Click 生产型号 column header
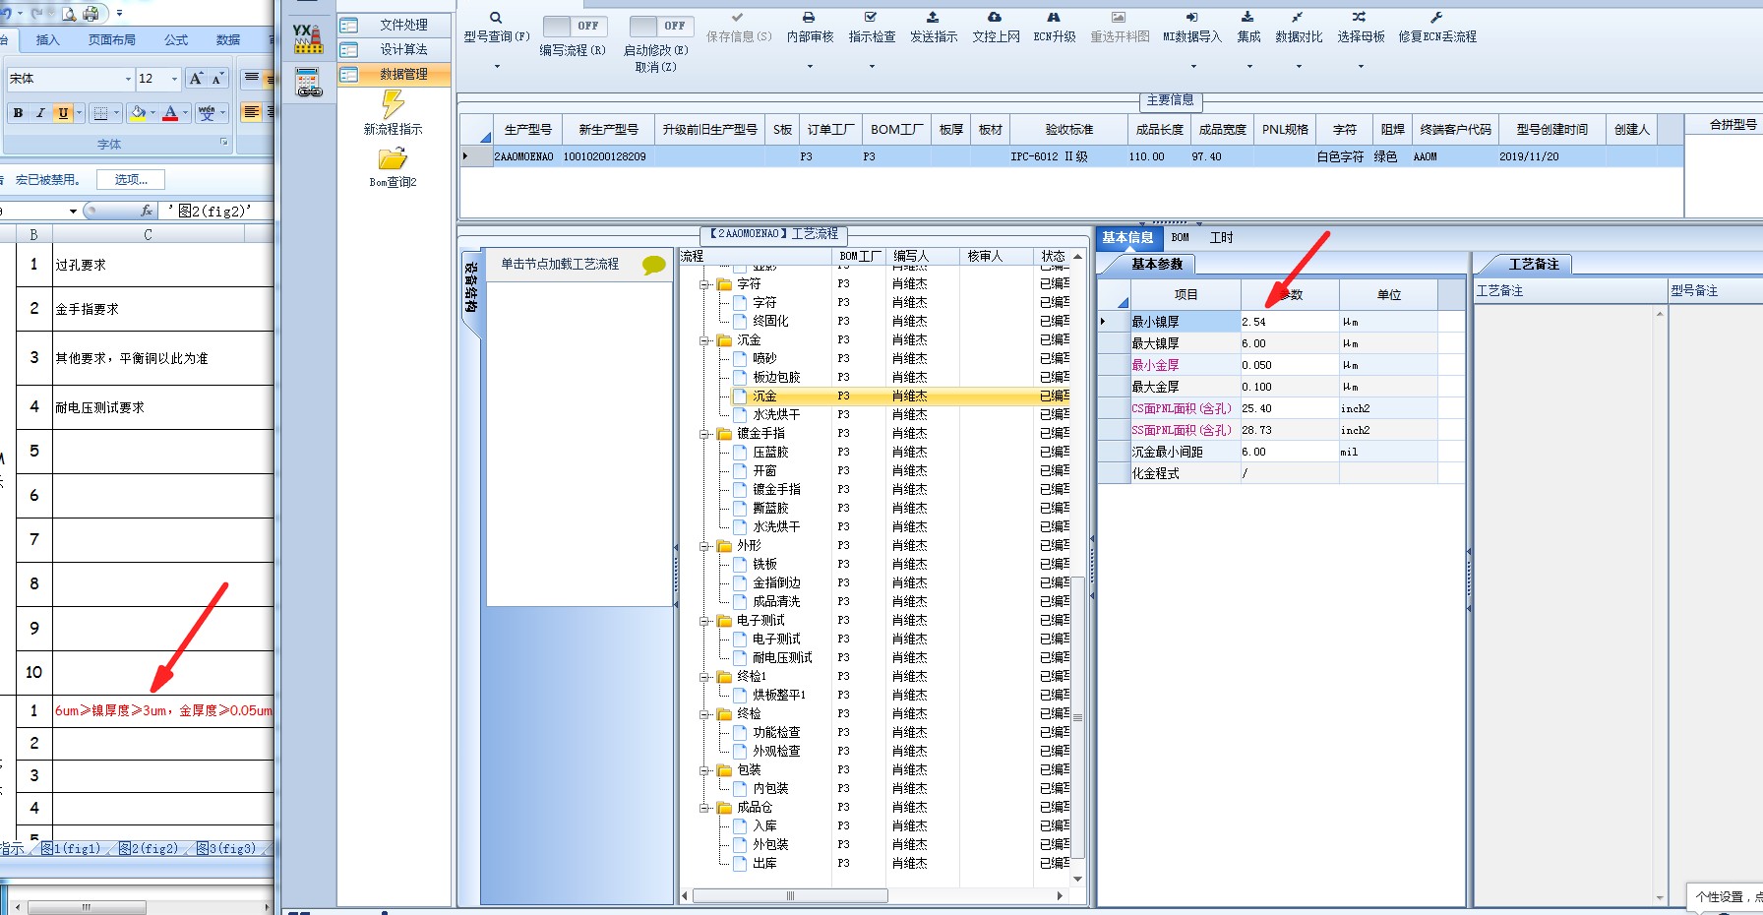Screen dimensions: 1763x915 pos(527,130)
